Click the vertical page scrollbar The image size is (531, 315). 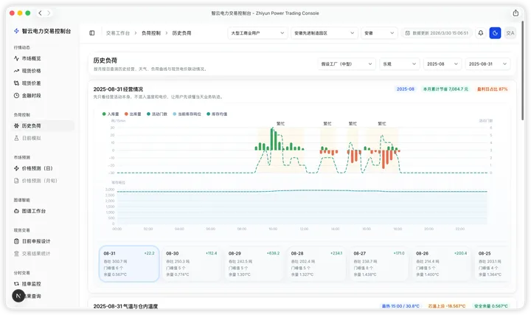523,71
